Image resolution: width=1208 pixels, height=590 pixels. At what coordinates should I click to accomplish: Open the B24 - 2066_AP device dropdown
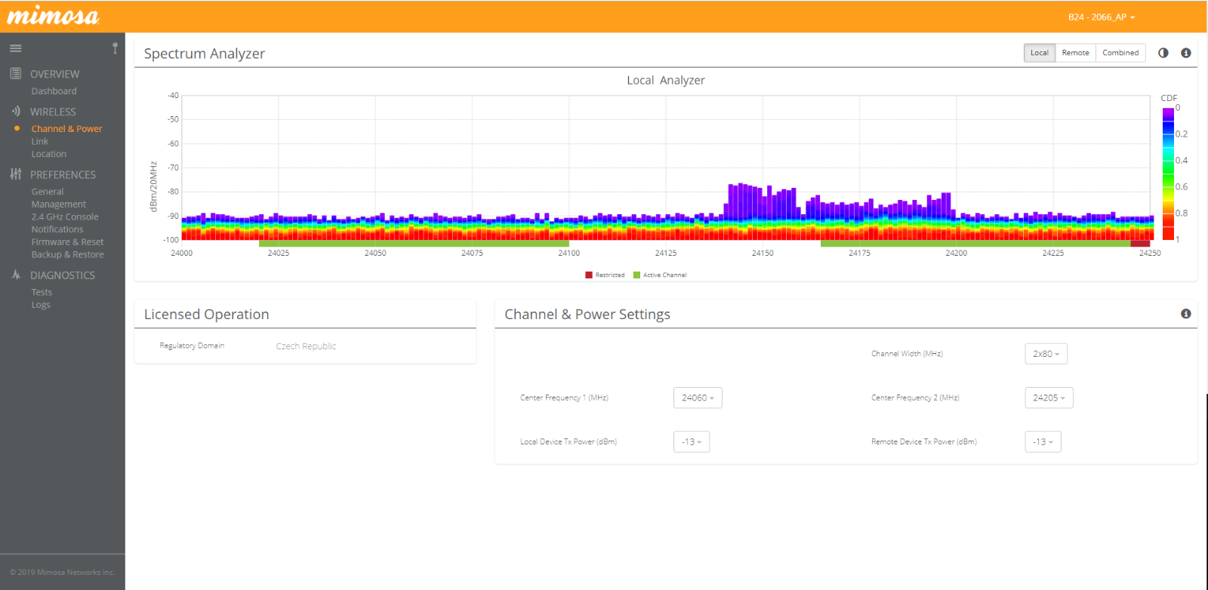(1102, 17)
